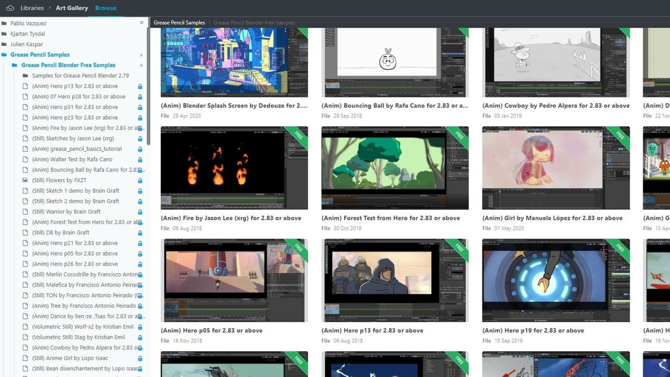Screen dimensions: 670x377
Task: Click the lock icon on the (Anim) Hero p23 row
Action: click(140, 118)
